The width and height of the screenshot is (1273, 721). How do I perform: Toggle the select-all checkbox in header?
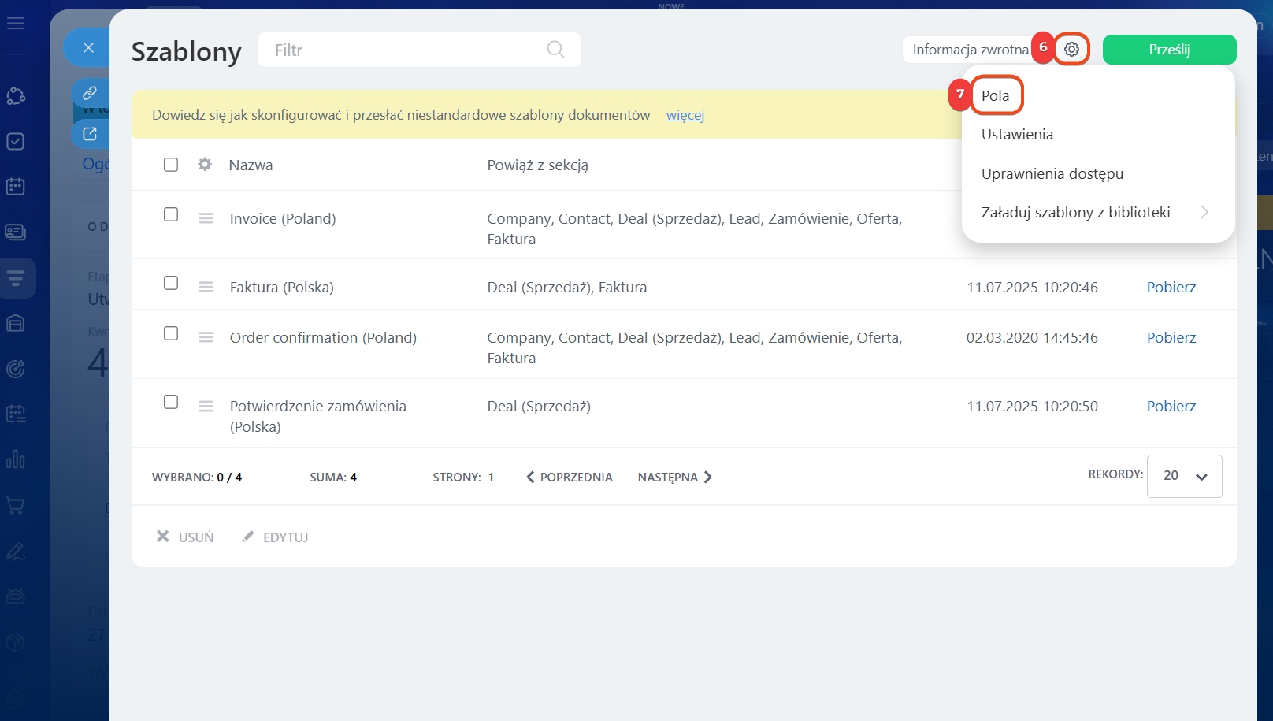click(x=171, y=165)
